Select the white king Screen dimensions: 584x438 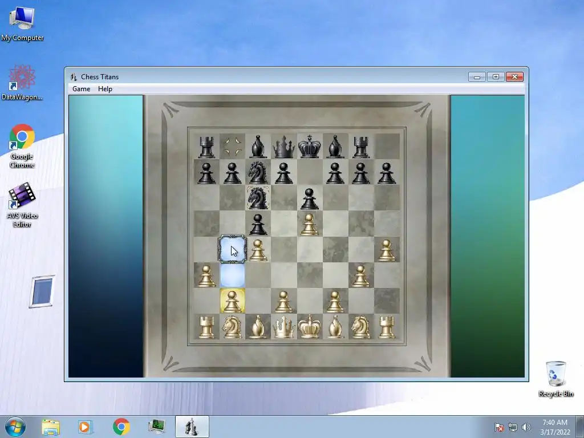click(x=310, y=327)
